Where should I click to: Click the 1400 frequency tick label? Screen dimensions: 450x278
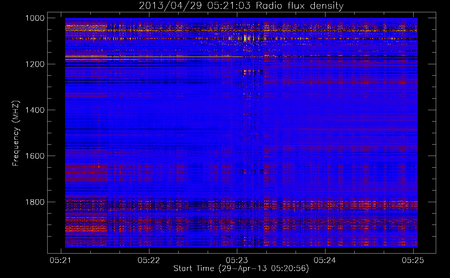[35, 110]
